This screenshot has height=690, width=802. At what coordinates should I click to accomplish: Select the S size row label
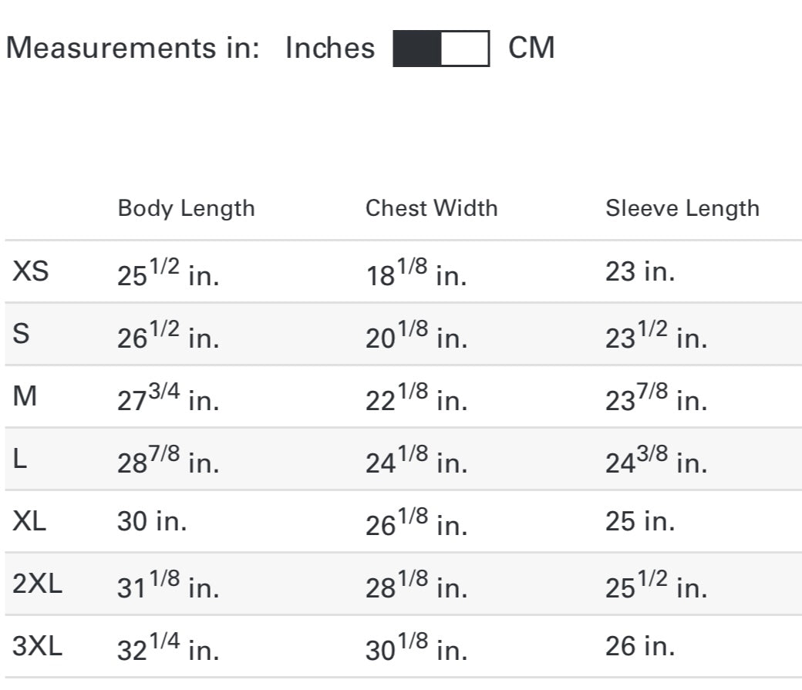[22, 335]
